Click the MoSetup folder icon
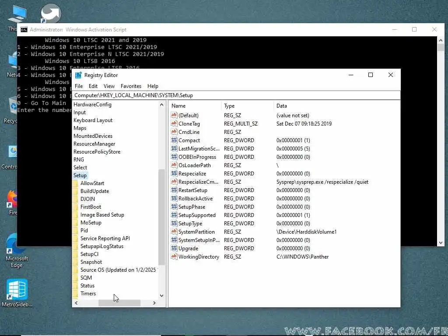448x336 pixels. point(75,223)
